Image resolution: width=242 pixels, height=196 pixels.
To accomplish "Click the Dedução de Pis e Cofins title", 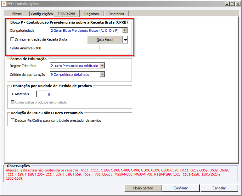I will point(47,113).
